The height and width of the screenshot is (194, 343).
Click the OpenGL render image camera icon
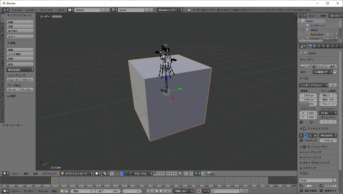tap(208, 173)
